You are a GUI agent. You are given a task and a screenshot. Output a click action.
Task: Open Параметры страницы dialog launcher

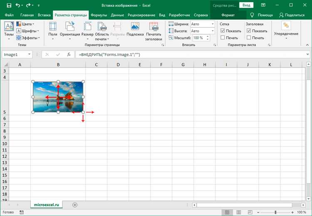163,45
